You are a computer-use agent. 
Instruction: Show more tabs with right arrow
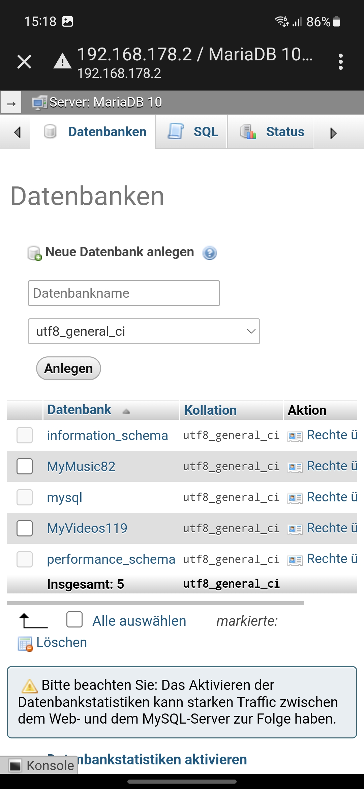click(x=333, y=133)
